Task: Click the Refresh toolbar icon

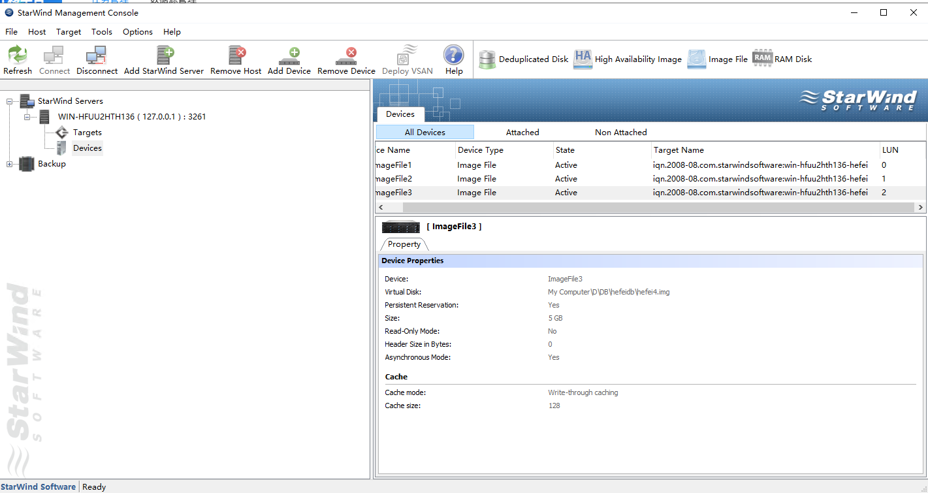Action: coord(18,55)
